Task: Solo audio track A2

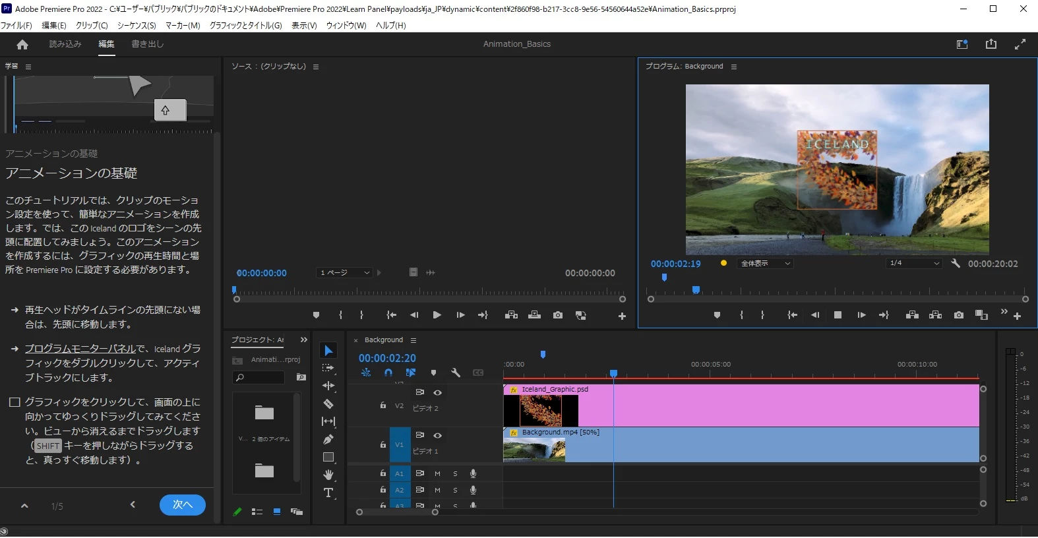Action: coord(455,490)
